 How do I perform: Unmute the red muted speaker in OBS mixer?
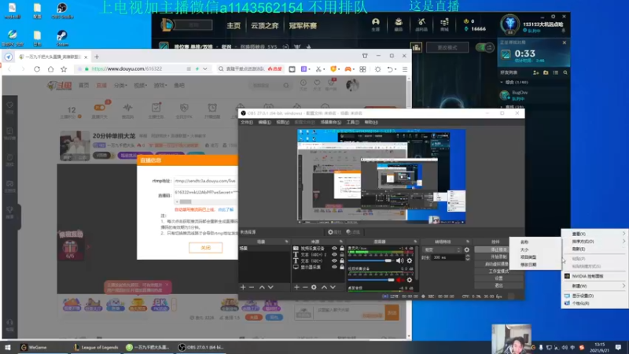click(400, 280)
